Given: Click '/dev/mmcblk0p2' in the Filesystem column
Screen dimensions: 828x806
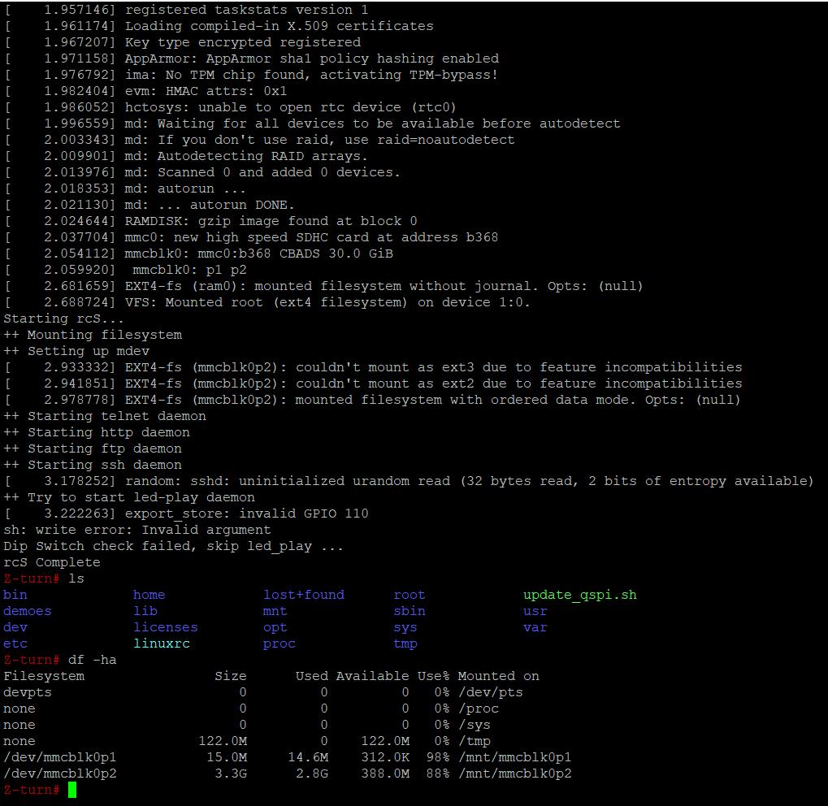Looking at the screenshot, I should (59, 773).
